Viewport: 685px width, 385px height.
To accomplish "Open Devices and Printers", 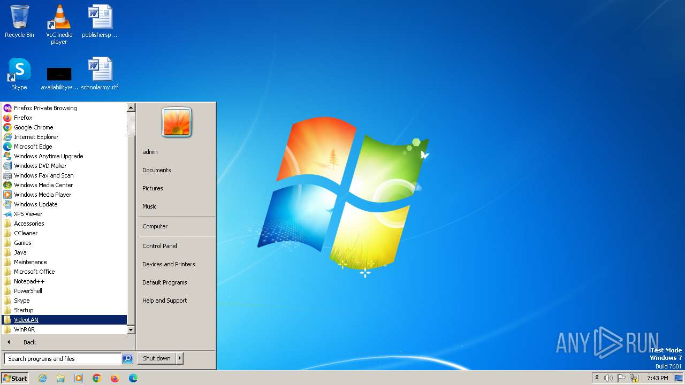I will click(x=177, y=264).
